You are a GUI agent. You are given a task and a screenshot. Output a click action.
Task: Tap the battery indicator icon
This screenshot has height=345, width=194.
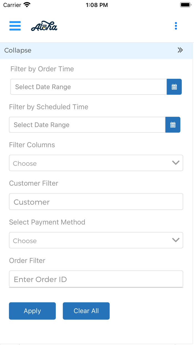[185, 5]
